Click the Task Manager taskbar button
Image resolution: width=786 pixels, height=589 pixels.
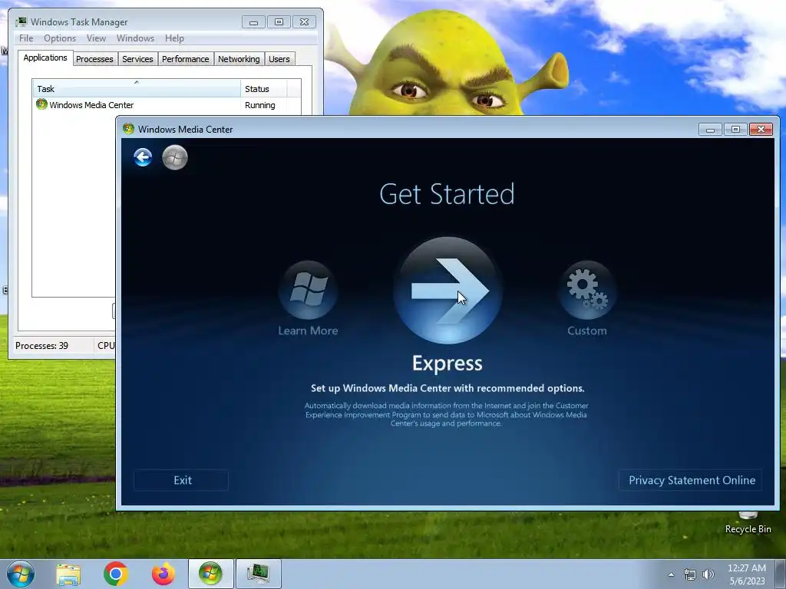point(258,574)
